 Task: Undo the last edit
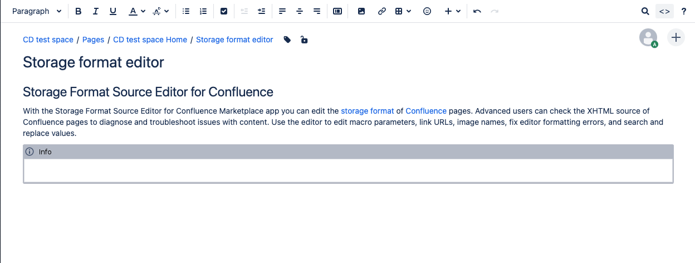coord(477,11)
